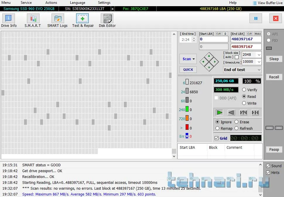
Task: Click the Start LBA input field
Action: point(214,39)
